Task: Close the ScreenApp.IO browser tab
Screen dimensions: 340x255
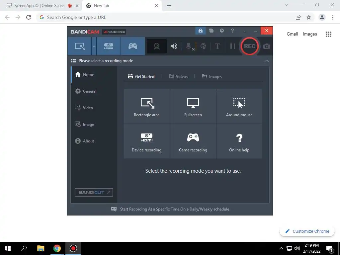Action: 77,6
